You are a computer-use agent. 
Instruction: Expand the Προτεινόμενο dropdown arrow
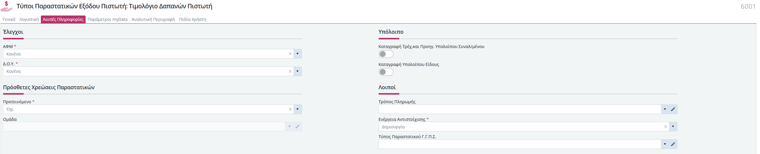pyautogui.click(x=297, y=109)
